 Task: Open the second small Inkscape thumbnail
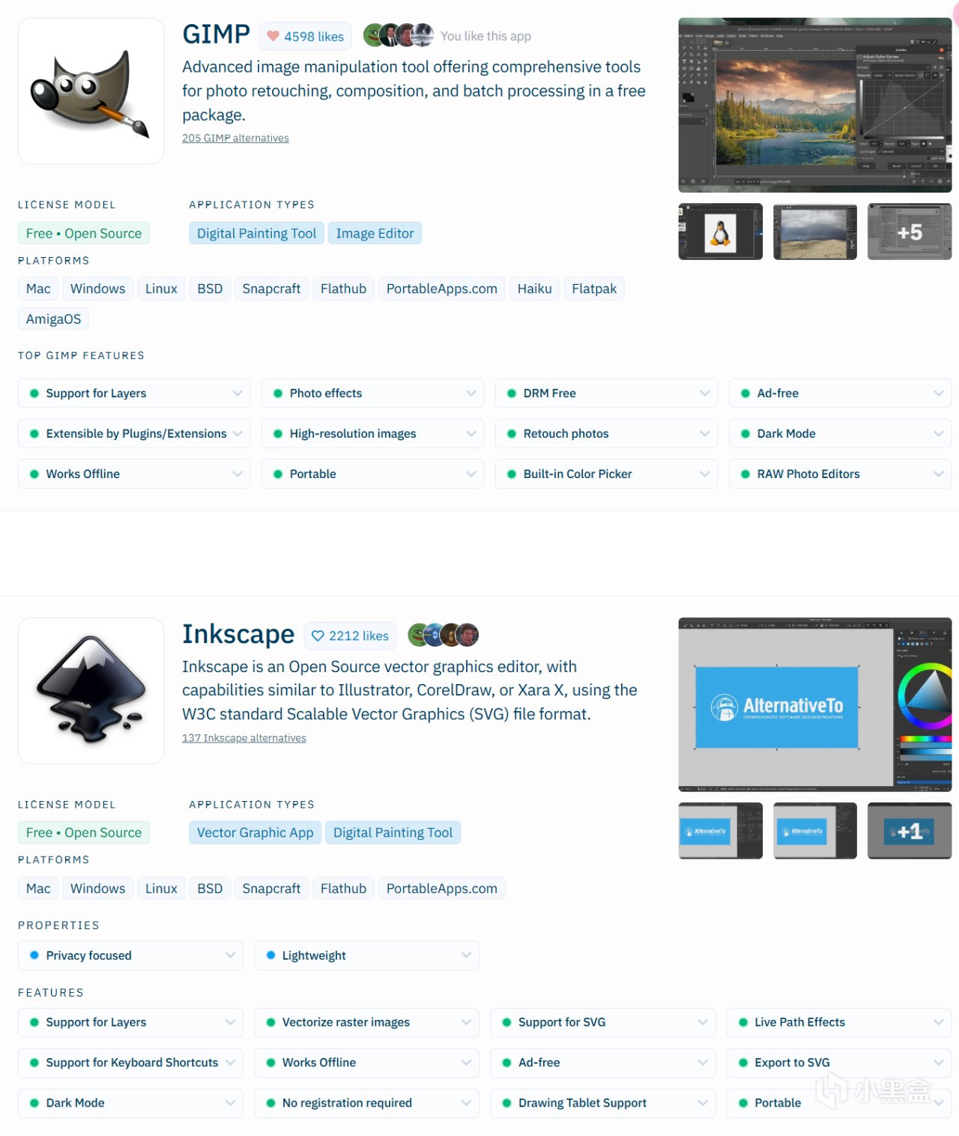tap(815, 830)
